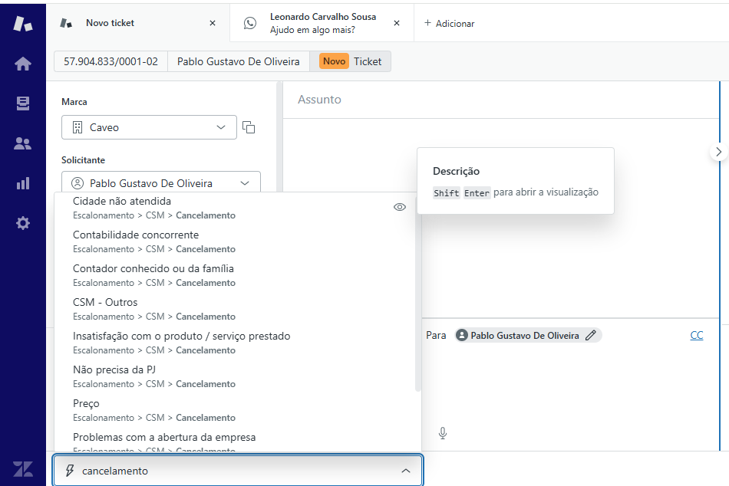The width and height of the screenshot is (729, 486).
Task: Click the microphone icon in composer
Action: tap(443, 433)
